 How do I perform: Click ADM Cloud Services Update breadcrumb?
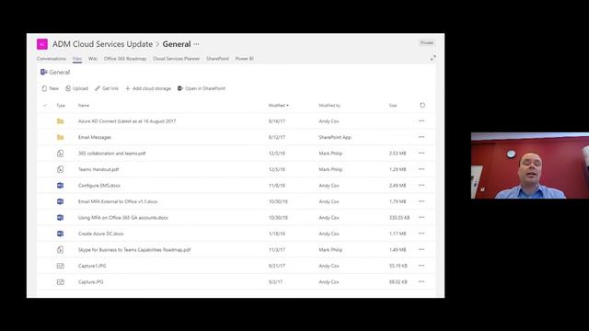102,44
